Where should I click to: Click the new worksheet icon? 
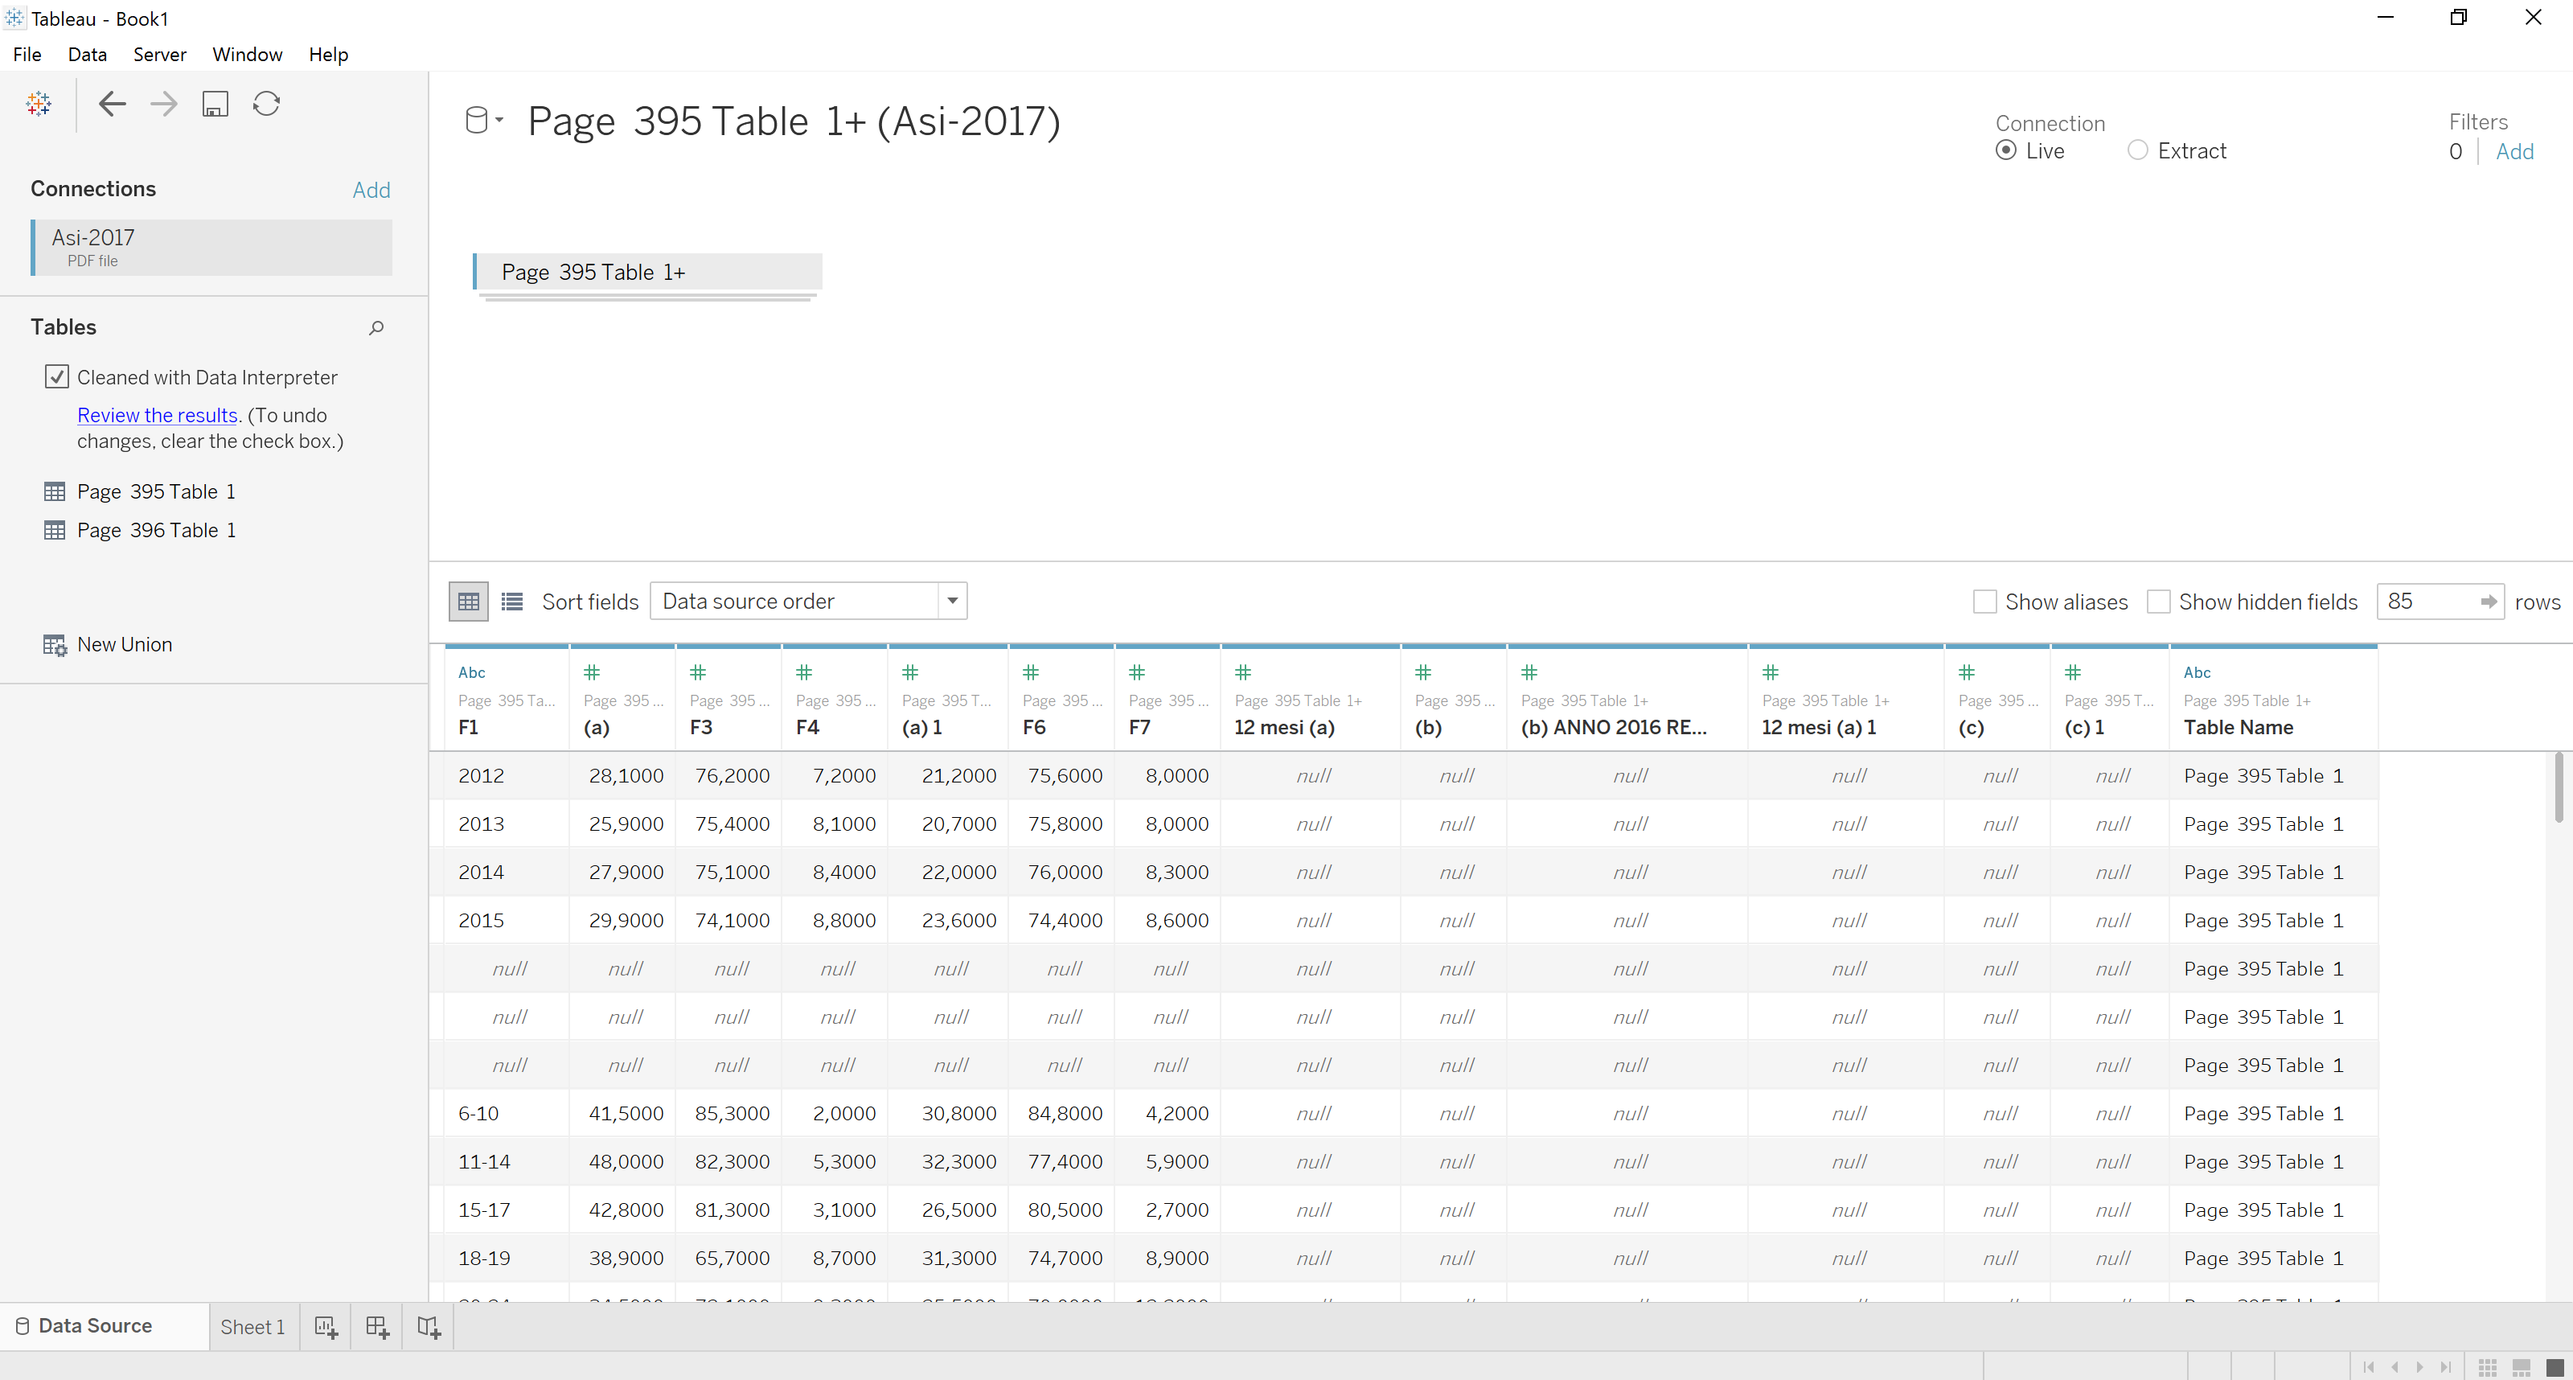(326, 1327)
